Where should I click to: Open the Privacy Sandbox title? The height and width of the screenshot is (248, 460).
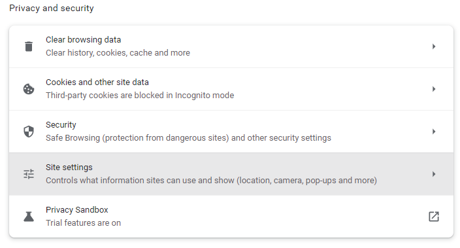pyautogui.click(x=77, y=210)
